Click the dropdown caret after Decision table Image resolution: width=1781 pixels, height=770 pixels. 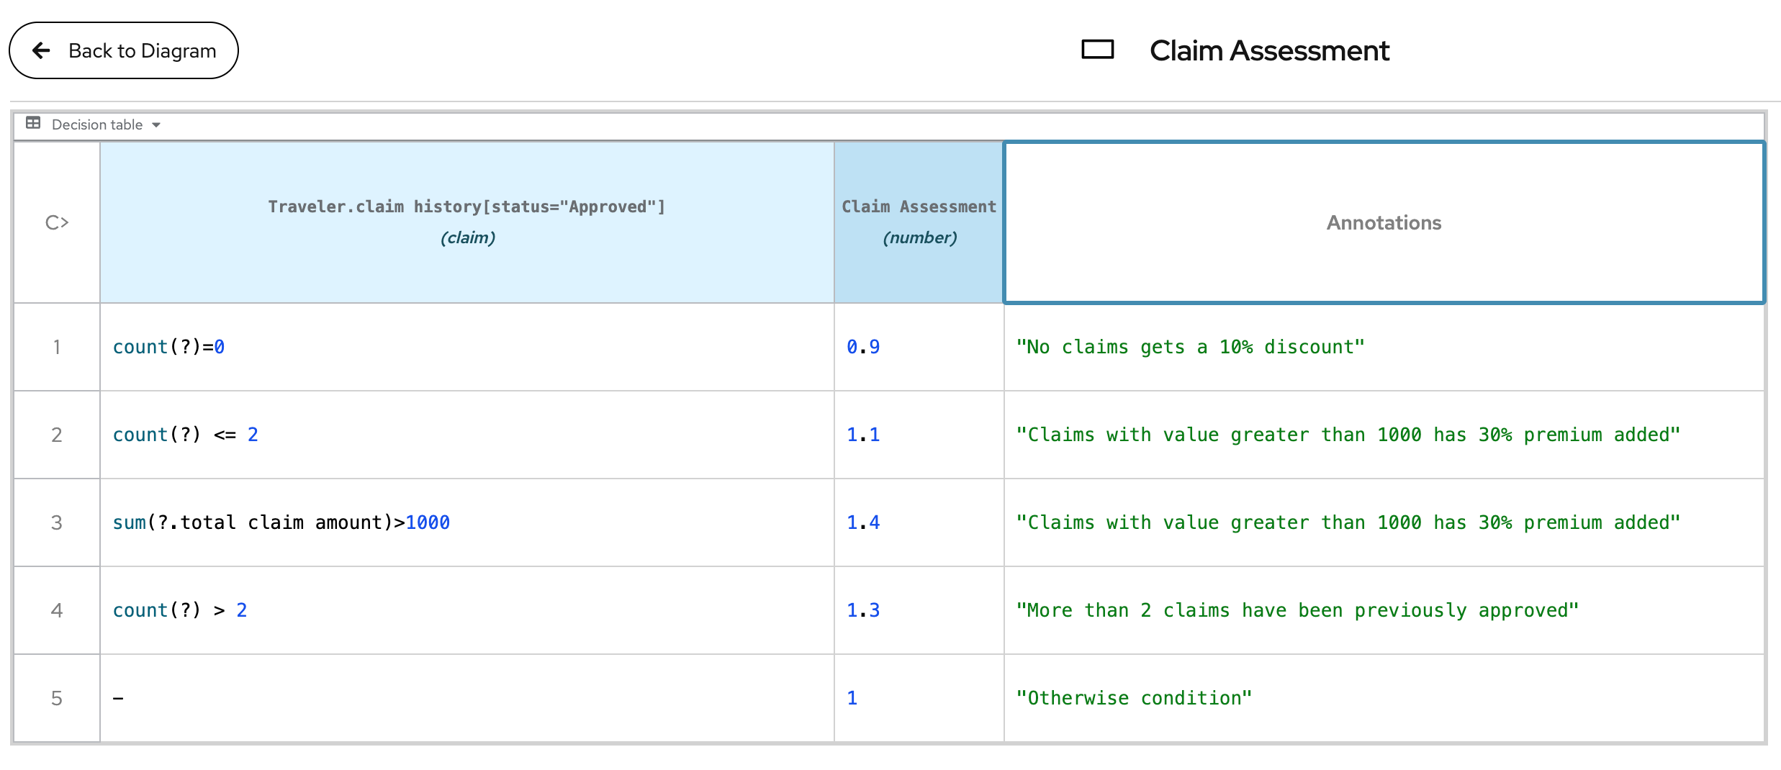coord(156,125)
